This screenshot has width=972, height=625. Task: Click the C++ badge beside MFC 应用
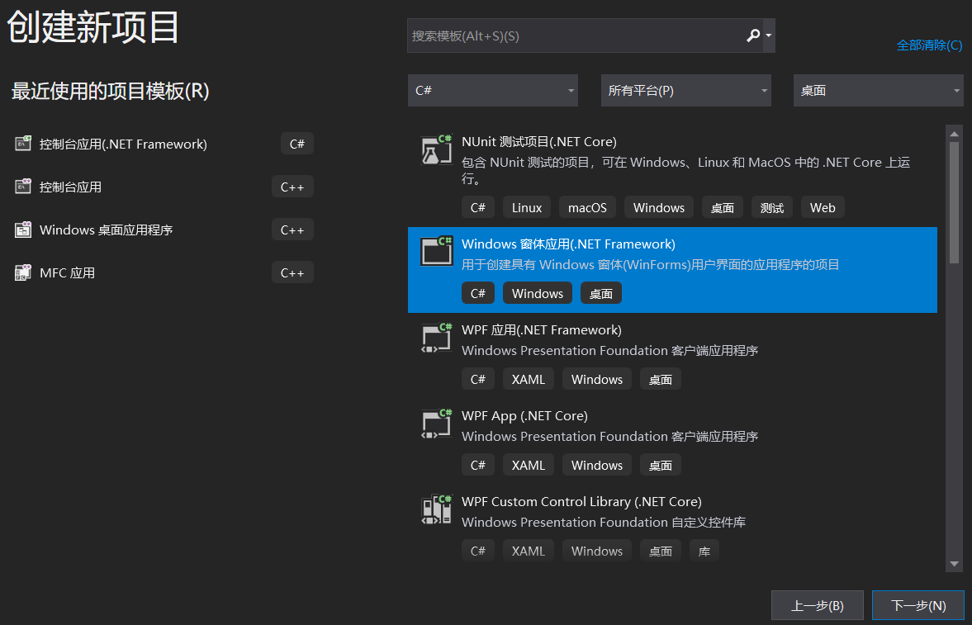292,272
